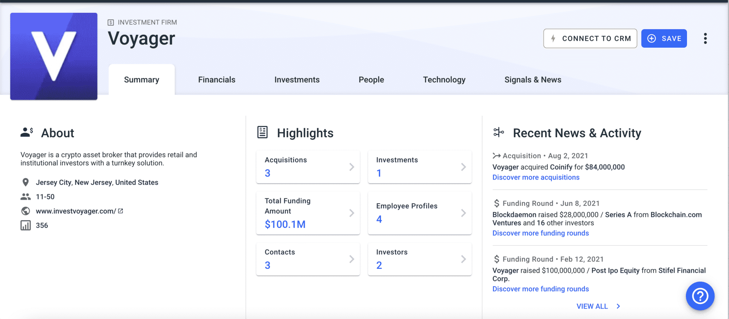Open Discover more funding rounds under Stifel
Screen dimensions: 729x319
pyautogui.click(x=541, y=289)
